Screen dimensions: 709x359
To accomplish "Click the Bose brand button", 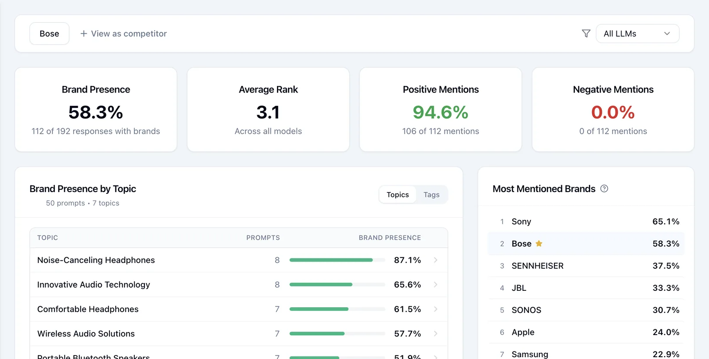I will [x=49, y=34].
